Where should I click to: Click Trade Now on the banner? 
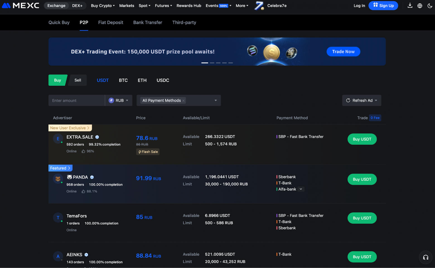(343, 52)
